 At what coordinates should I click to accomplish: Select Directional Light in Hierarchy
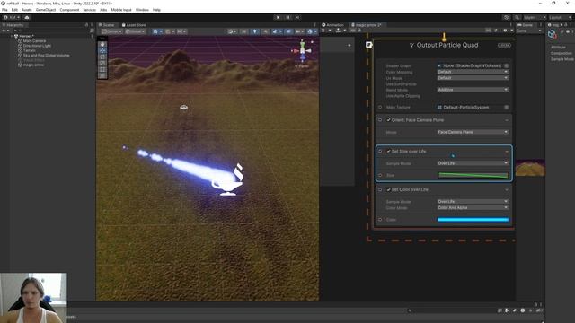(37, 46)
